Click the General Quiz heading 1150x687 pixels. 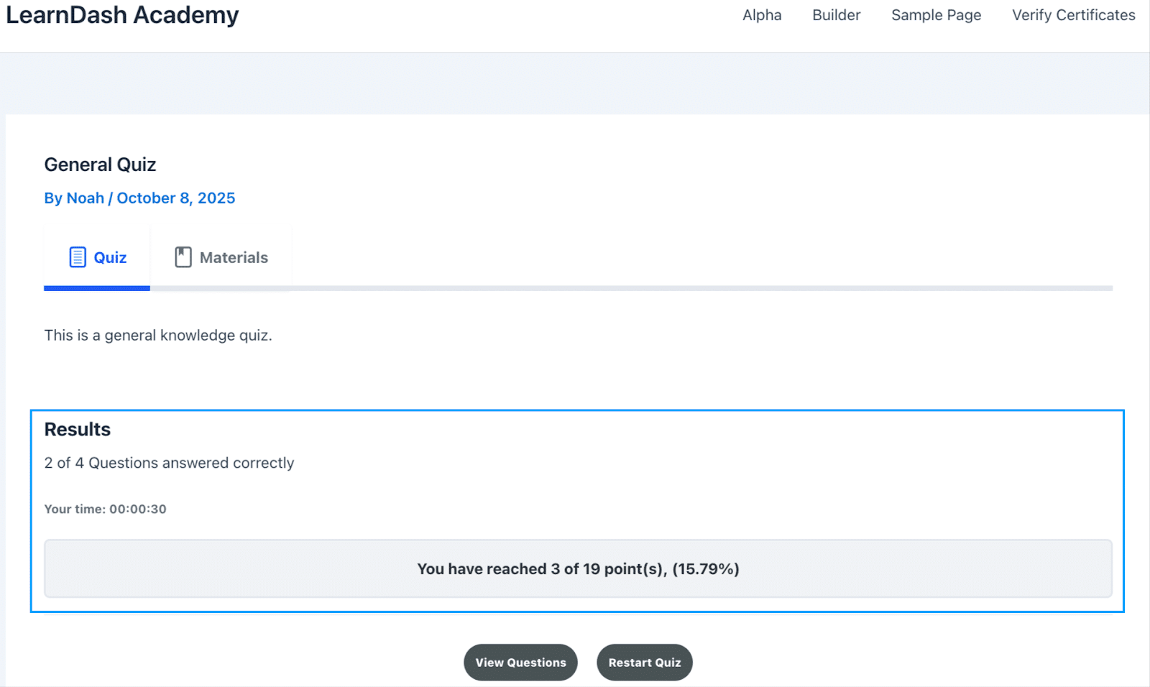pos(100,165)
